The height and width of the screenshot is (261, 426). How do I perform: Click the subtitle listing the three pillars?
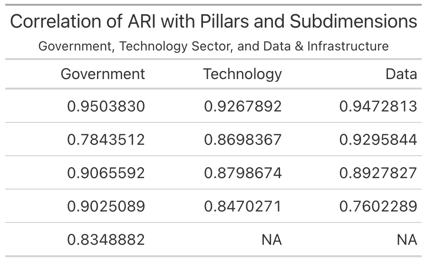pyautogui.click(x=213, y=46)
